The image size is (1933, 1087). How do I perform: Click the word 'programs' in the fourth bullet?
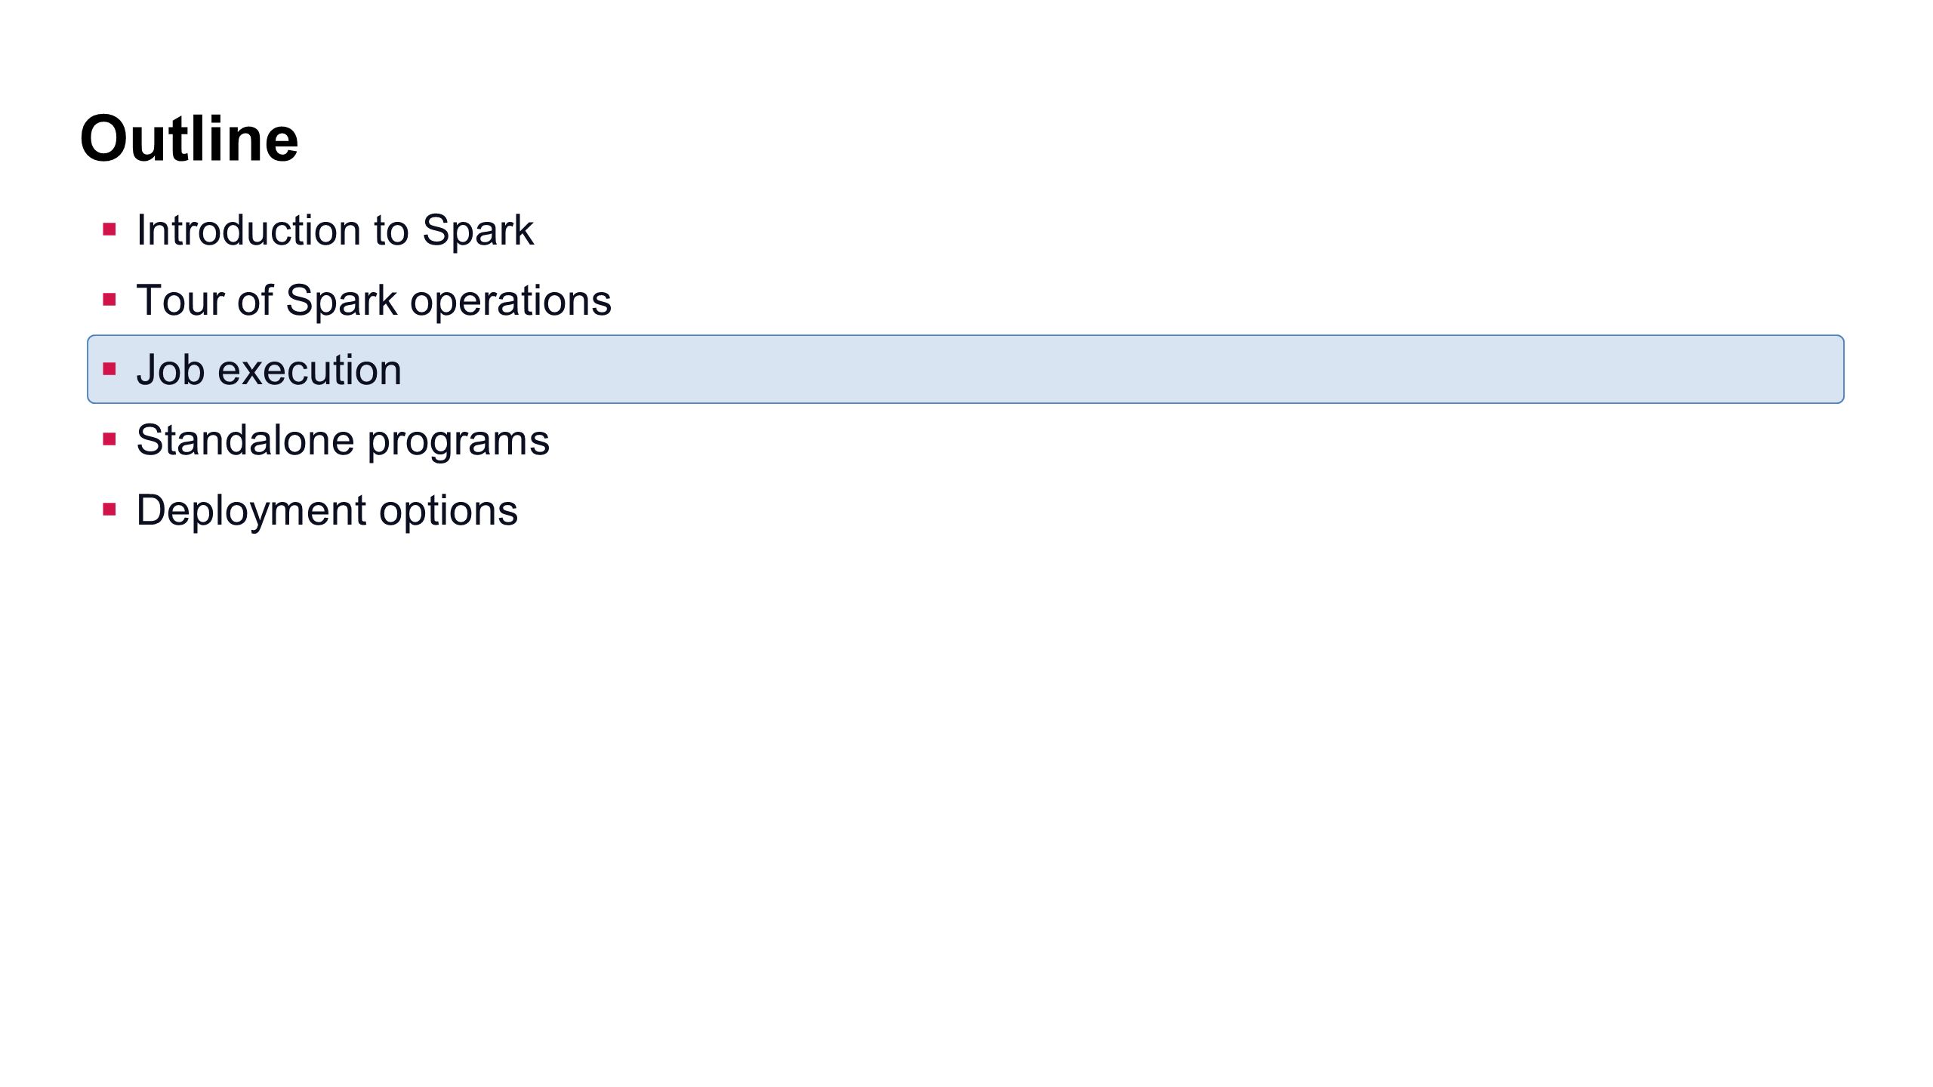click(x=459, y=442)
